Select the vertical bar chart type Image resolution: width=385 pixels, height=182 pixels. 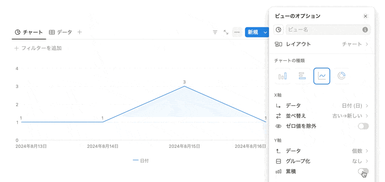pyautogui.click(x=282, y=76)
